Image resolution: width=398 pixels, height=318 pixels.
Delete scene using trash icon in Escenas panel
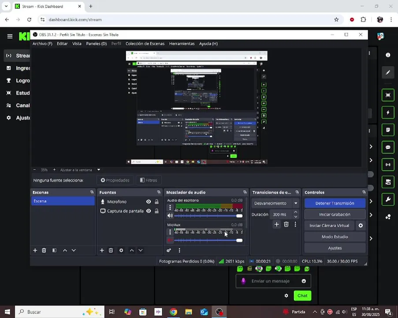click(44, 250)
